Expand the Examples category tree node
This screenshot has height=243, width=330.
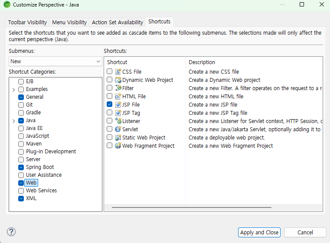coord(14,90)
